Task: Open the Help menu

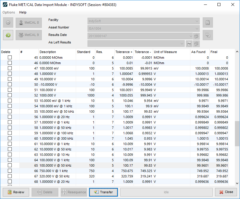Action: pos(23,12)
